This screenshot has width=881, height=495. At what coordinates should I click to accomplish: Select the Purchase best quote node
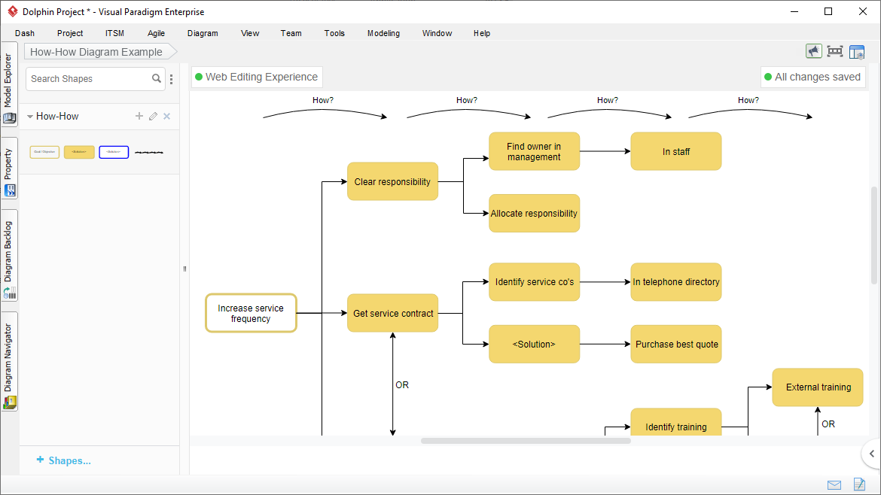(x=676, y=344)
